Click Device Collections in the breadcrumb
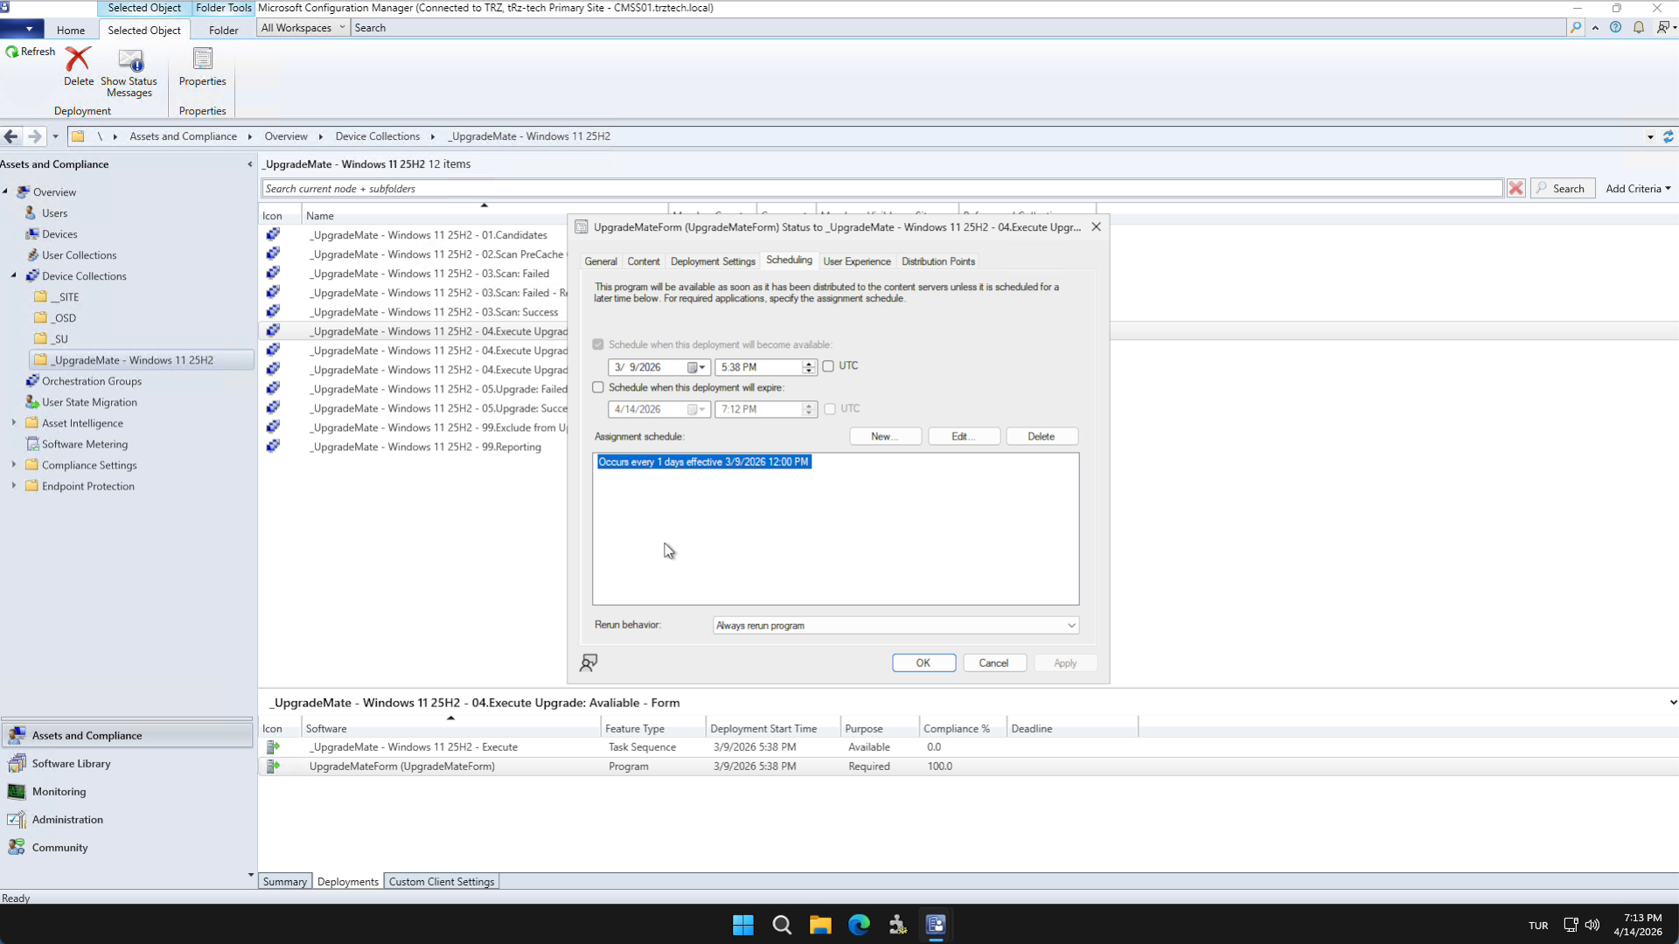1679x944 pixels. pos(378,136)
